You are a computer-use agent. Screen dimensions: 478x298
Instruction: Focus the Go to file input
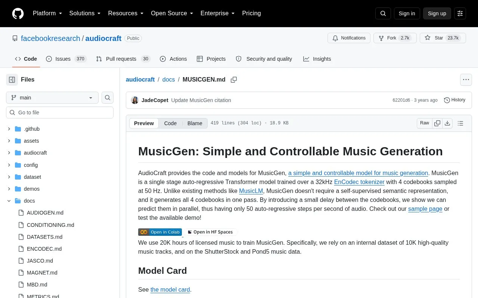coord(60,112)
